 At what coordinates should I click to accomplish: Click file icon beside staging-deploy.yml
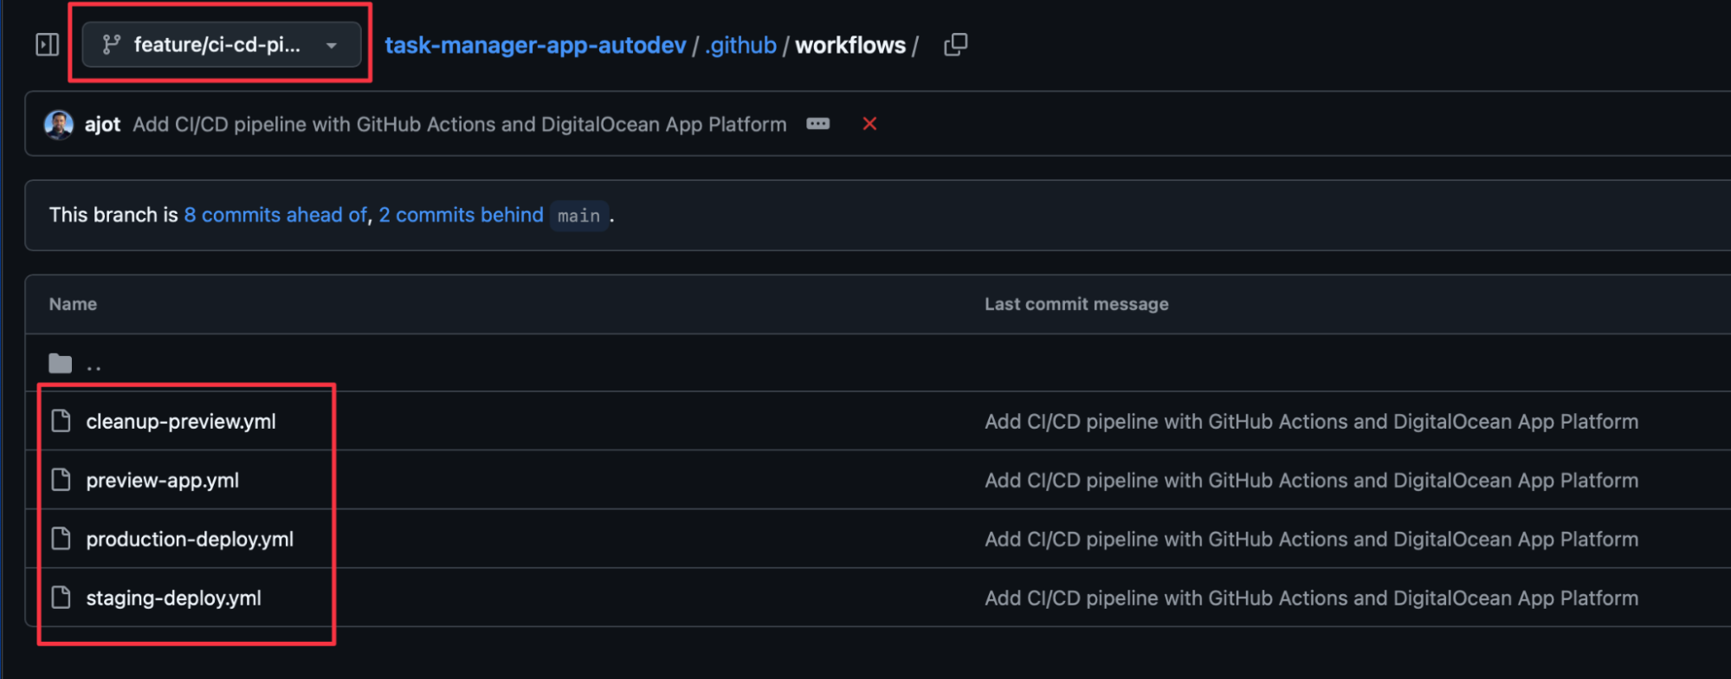(61, 598)
